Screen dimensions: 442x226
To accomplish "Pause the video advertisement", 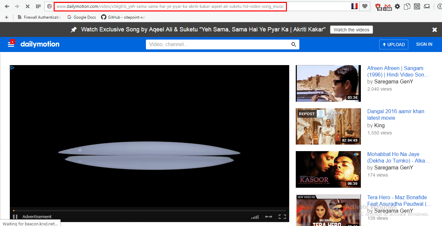I will (15, 217).
